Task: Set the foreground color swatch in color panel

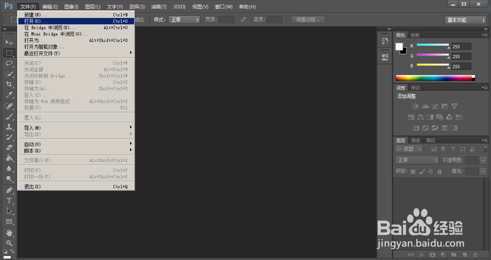Action: pyautogui.click(x=399, y=47)
